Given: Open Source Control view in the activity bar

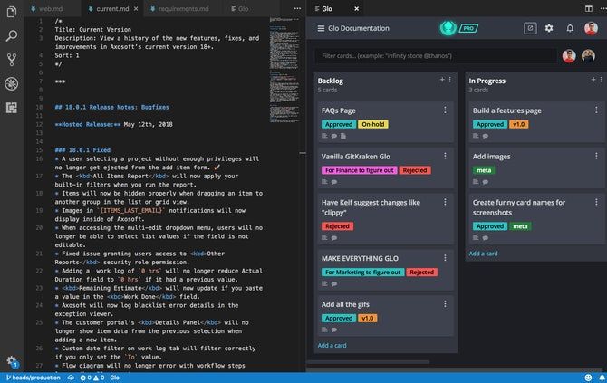Looking at the screenshot, I should click(x=11, y=60).
